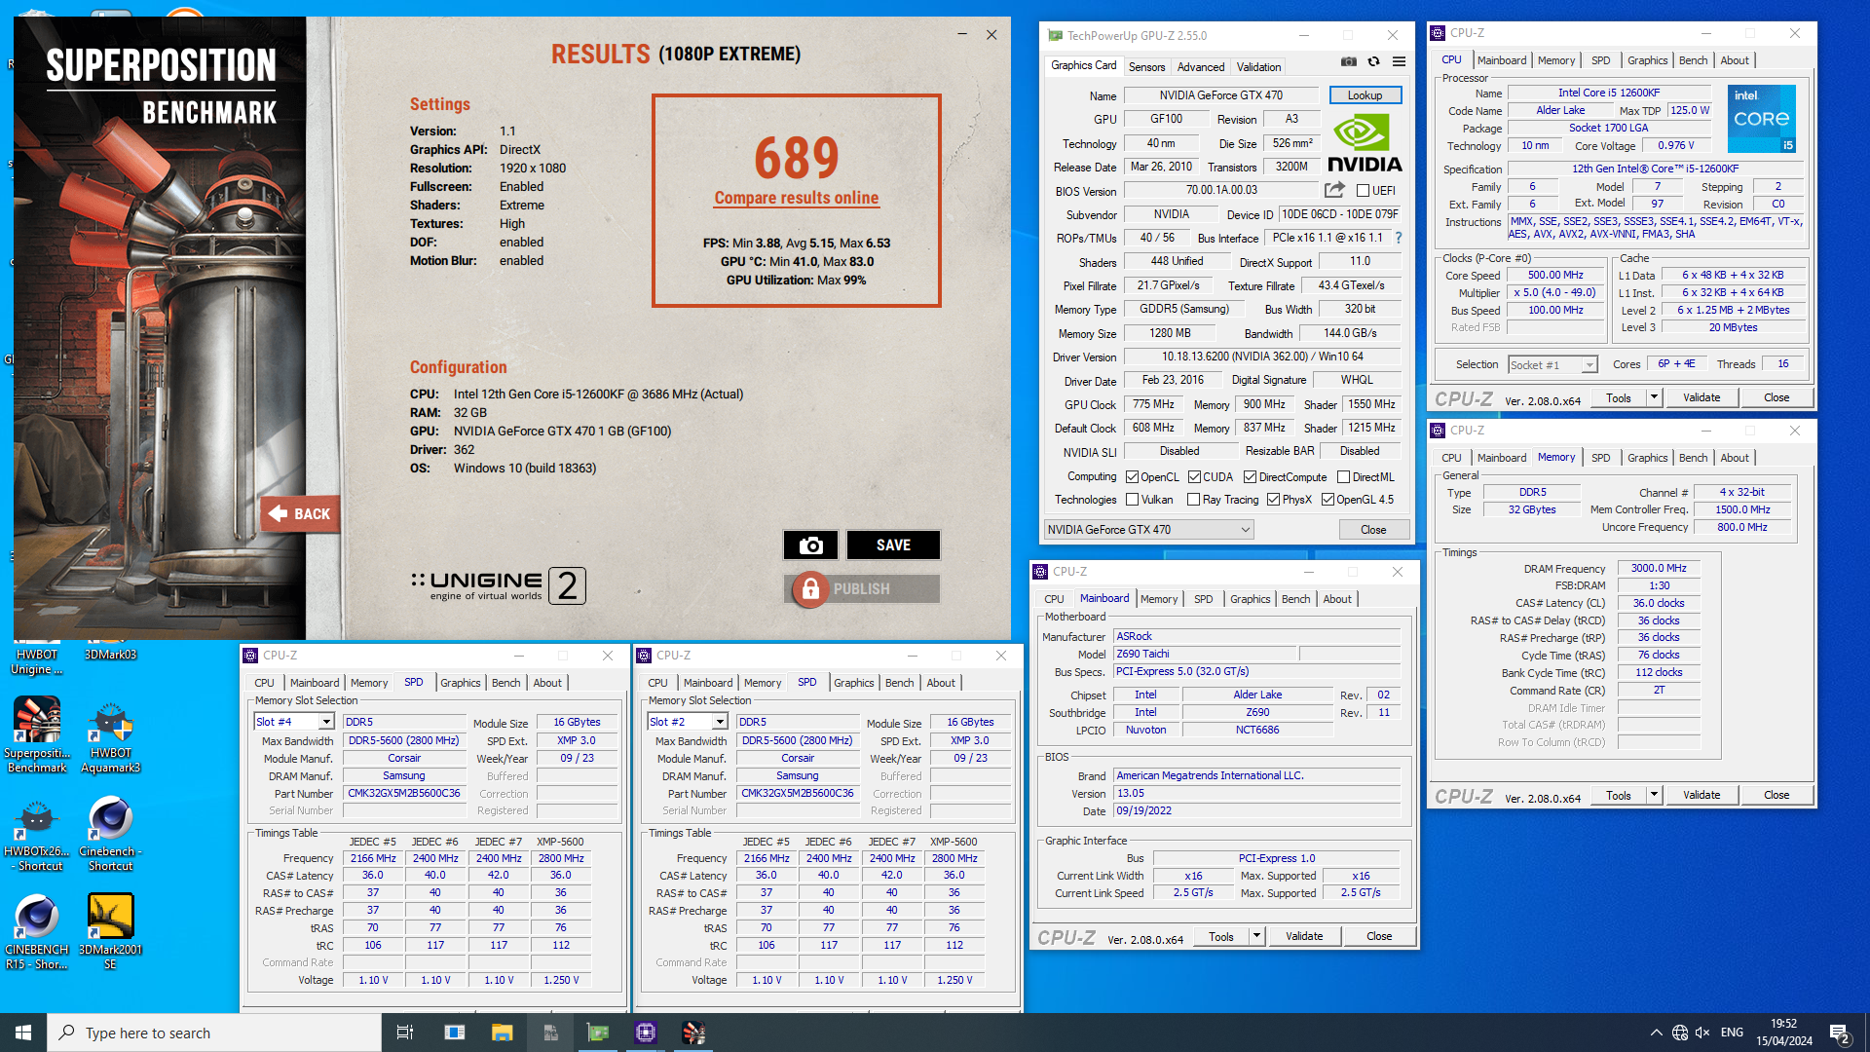Open the Slot #4 memory slot dropdown
This screenshot has width=1870, height=1052.
coord(325,722)
